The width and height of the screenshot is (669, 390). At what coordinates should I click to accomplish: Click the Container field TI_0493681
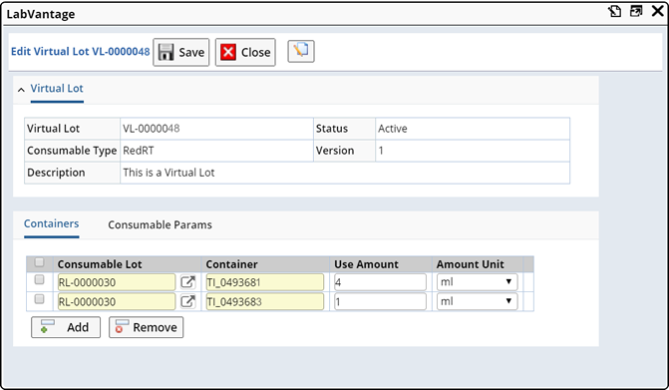pyautogui.click(x=265, y=282)
